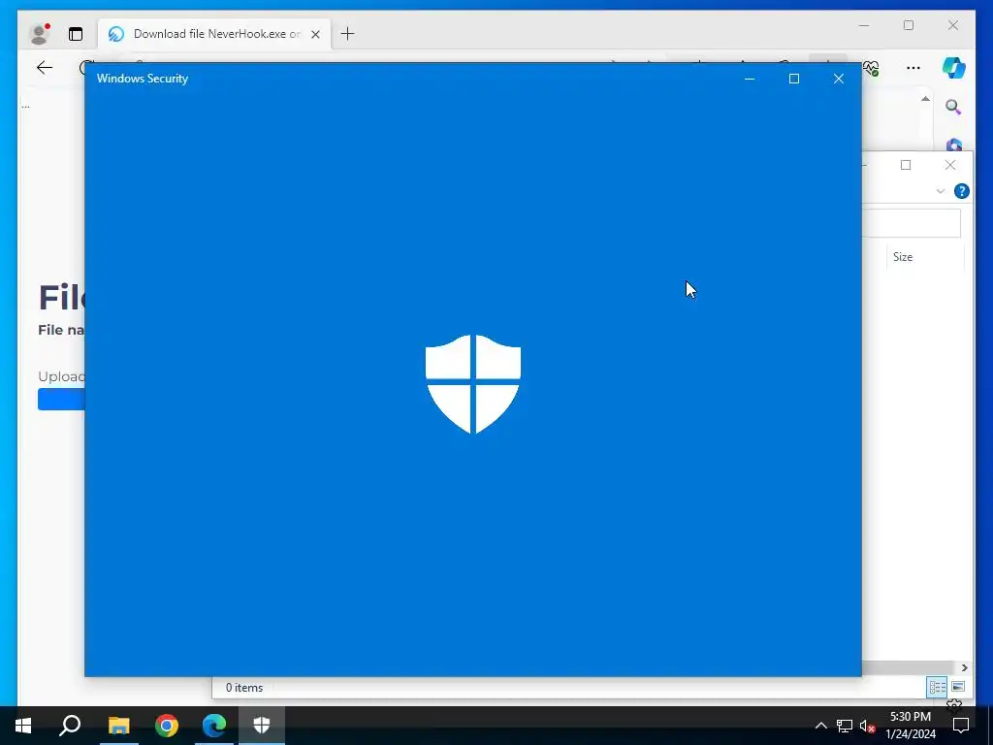The height and width of the screenshot is (745, 993).
Task: Close the NeverHook.exe browser tab
Action: point(315,34)
